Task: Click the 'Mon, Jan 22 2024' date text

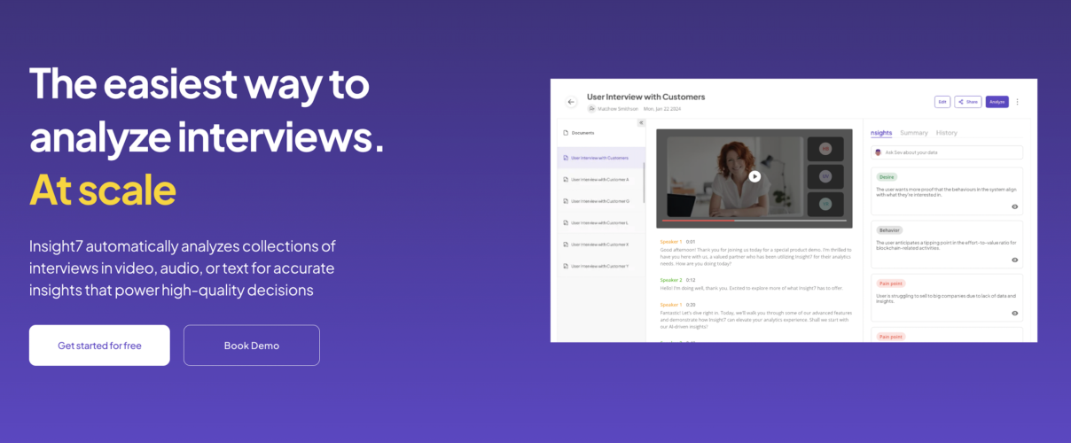Action: point(662,109)
